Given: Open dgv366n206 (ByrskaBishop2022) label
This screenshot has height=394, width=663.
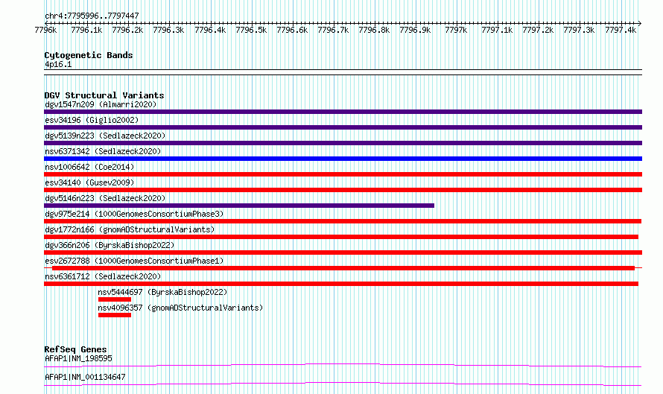Looking at the screenshot, I should [x=110, y=245].
